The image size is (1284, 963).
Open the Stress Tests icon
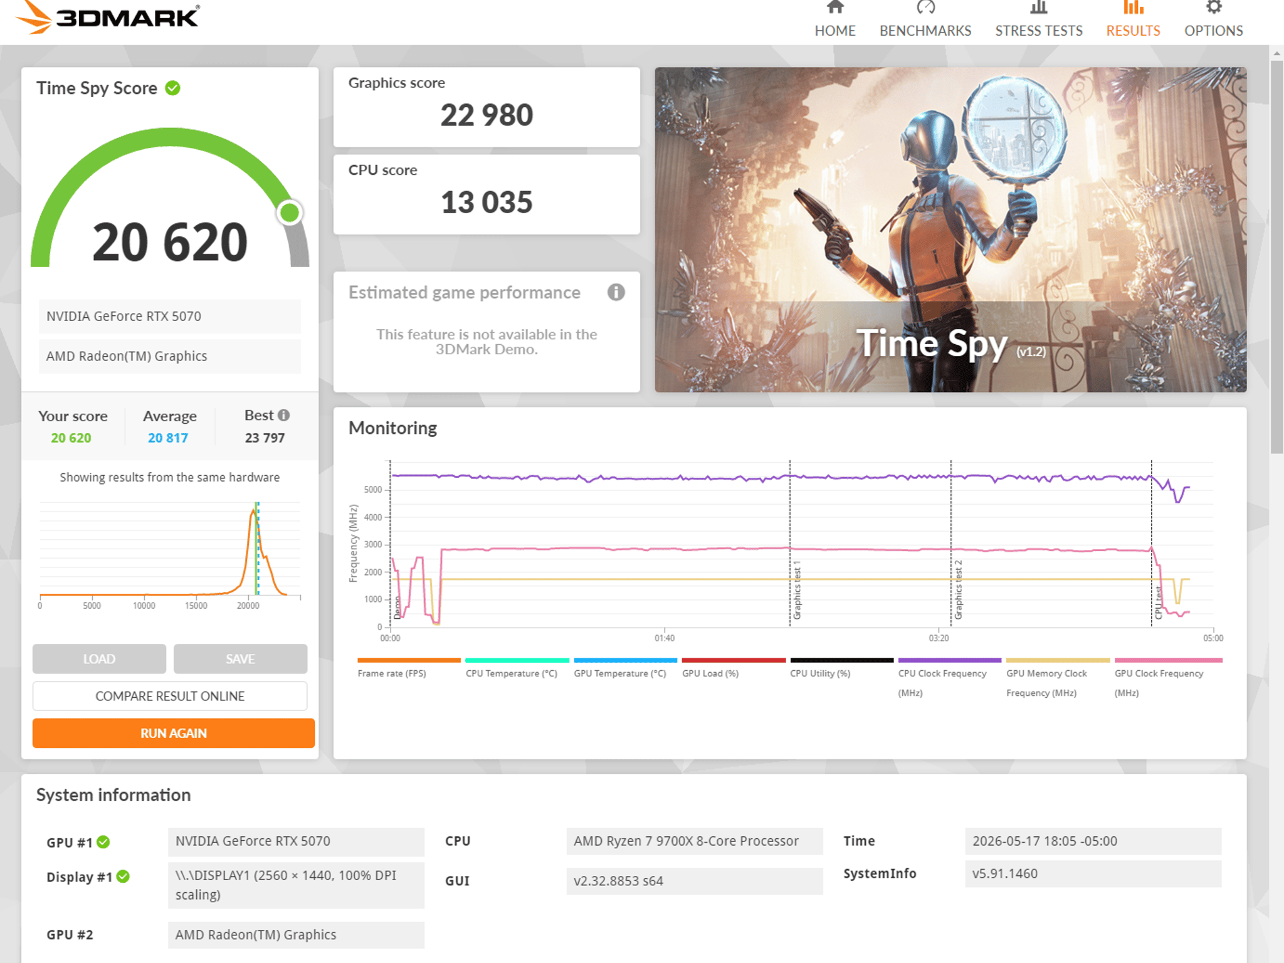click(x=1039, y=7)
